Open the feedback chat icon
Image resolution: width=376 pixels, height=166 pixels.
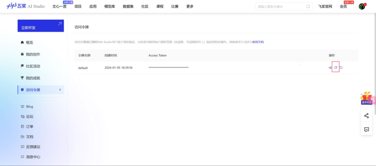366,130
